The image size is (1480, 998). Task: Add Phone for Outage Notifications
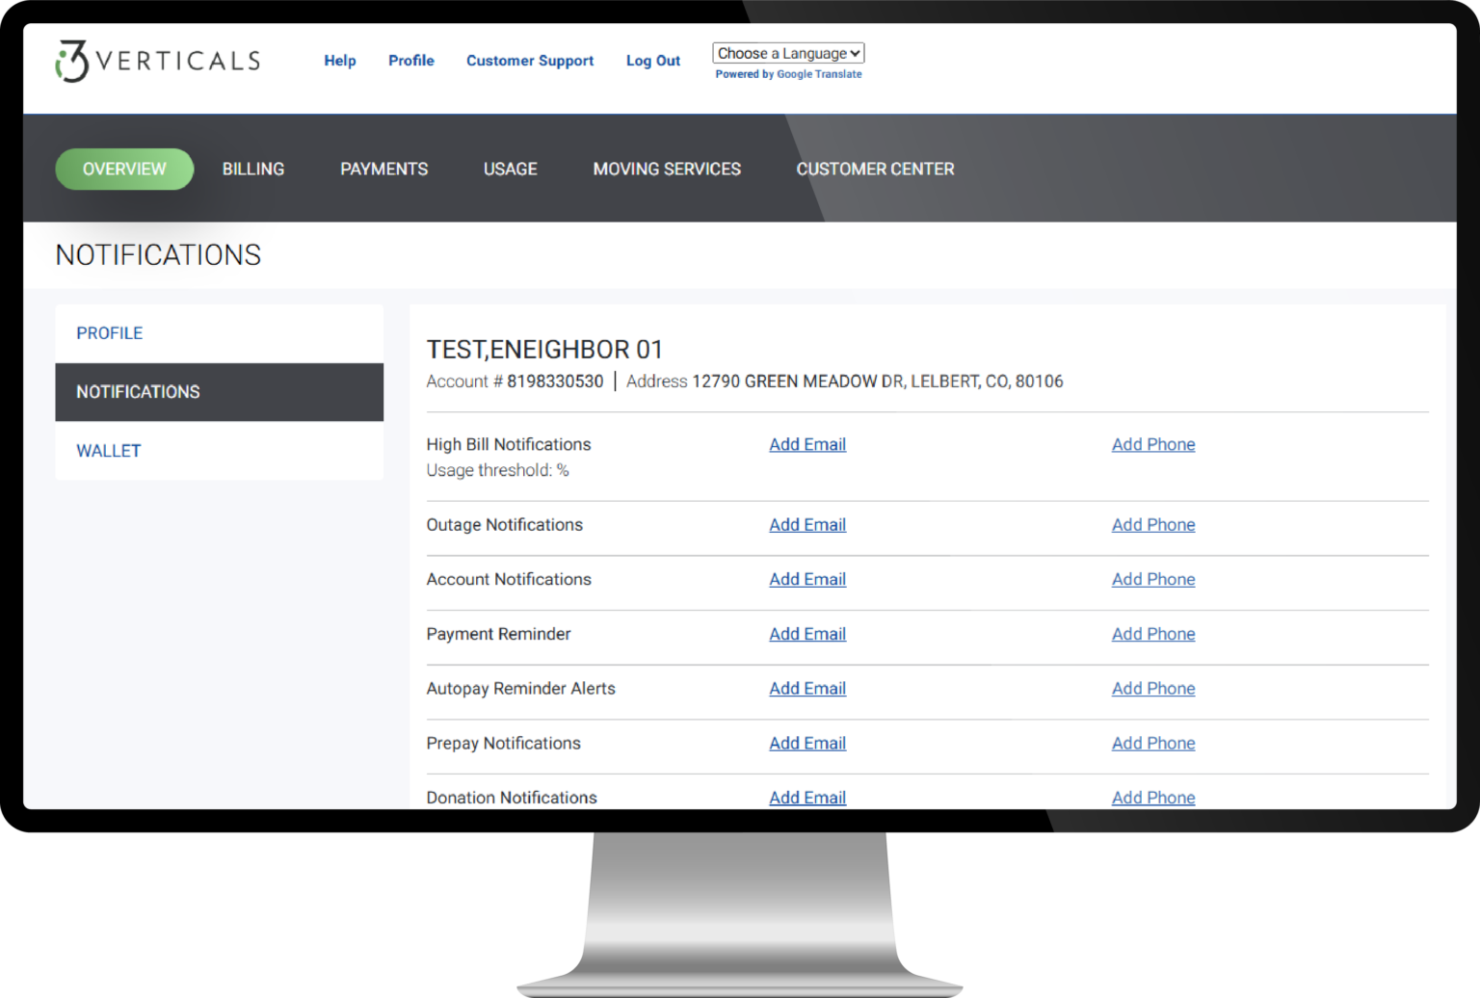(1152, 524)
